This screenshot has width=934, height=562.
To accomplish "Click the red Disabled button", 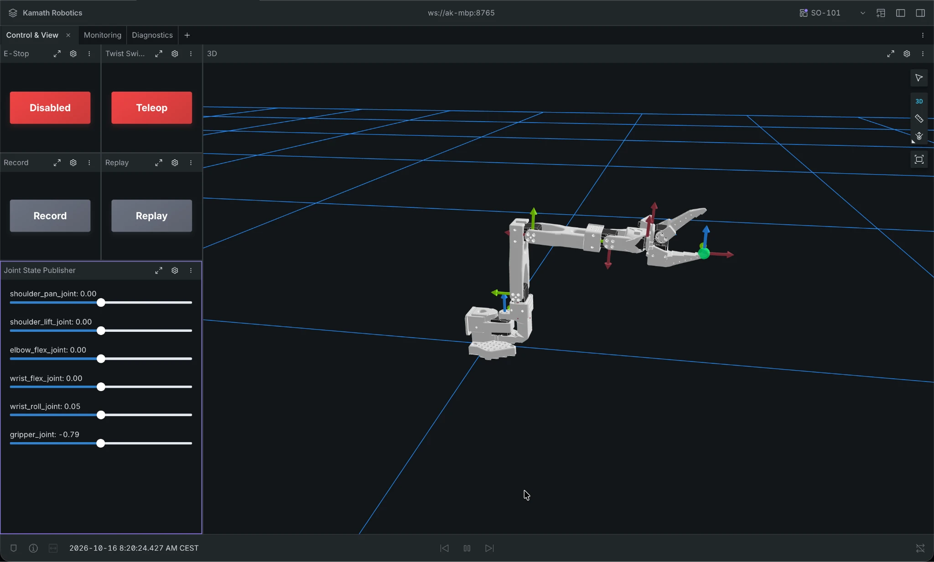I will 50,108.
